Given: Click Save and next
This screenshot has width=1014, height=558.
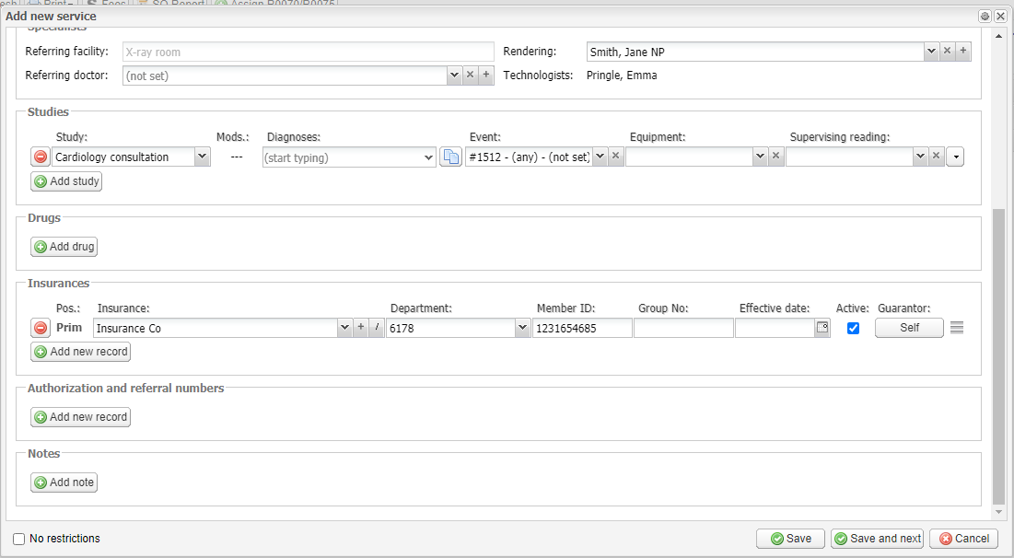Looking at the screenshot, I should [x=879, y=539].
